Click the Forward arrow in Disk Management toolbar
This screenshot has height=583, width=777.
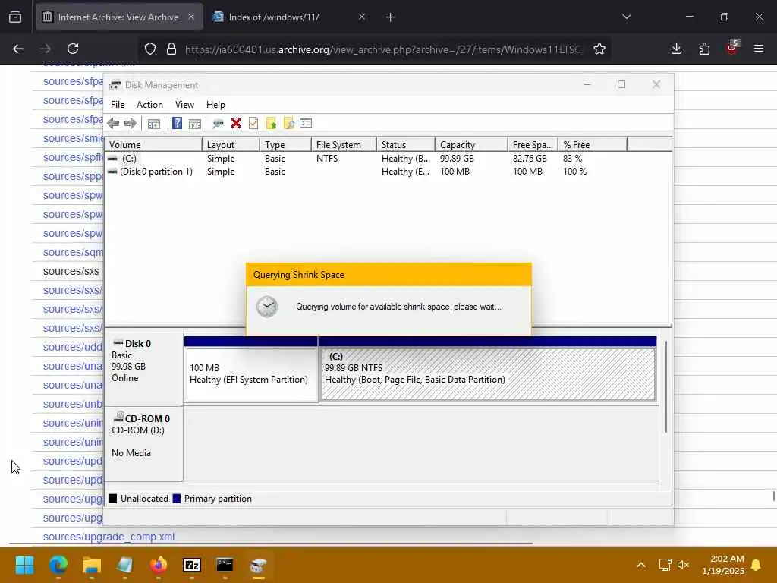click(x=131, y=124)
